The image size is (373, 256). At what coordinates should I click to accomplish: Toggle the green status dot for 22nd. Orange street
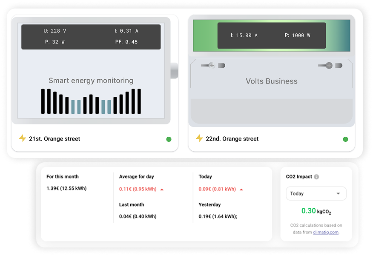point(346,139)
